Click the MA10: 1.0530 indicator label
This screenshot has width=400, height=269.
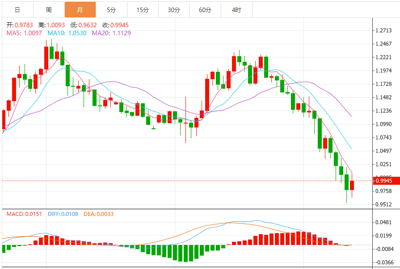click(x=67, y=33)
